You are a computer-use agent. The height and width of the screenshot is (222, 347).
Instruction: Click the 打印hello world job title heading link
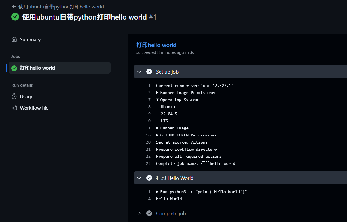(x=156, y=45)
